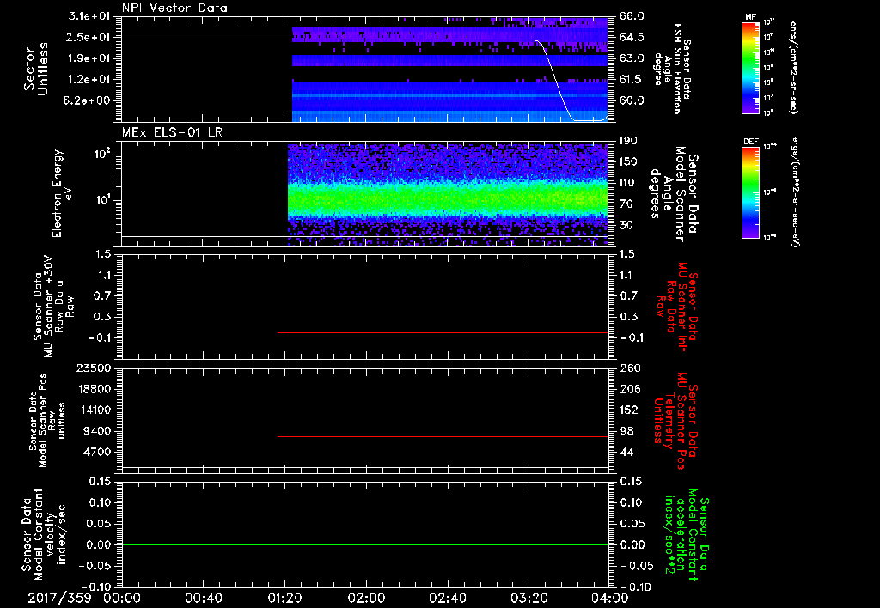Click the red line in the MU Scanner +30V panel

(443, 332)
